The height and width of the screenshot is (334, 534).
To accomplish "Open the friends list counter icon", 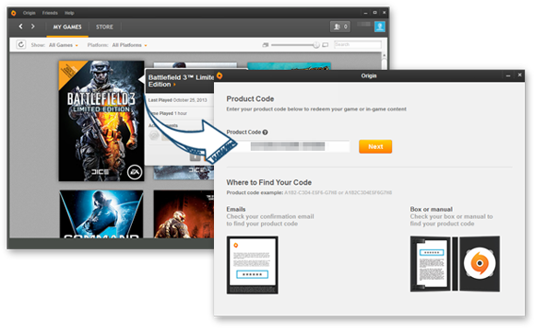I will pyautogui.click(x=340, y=27).
